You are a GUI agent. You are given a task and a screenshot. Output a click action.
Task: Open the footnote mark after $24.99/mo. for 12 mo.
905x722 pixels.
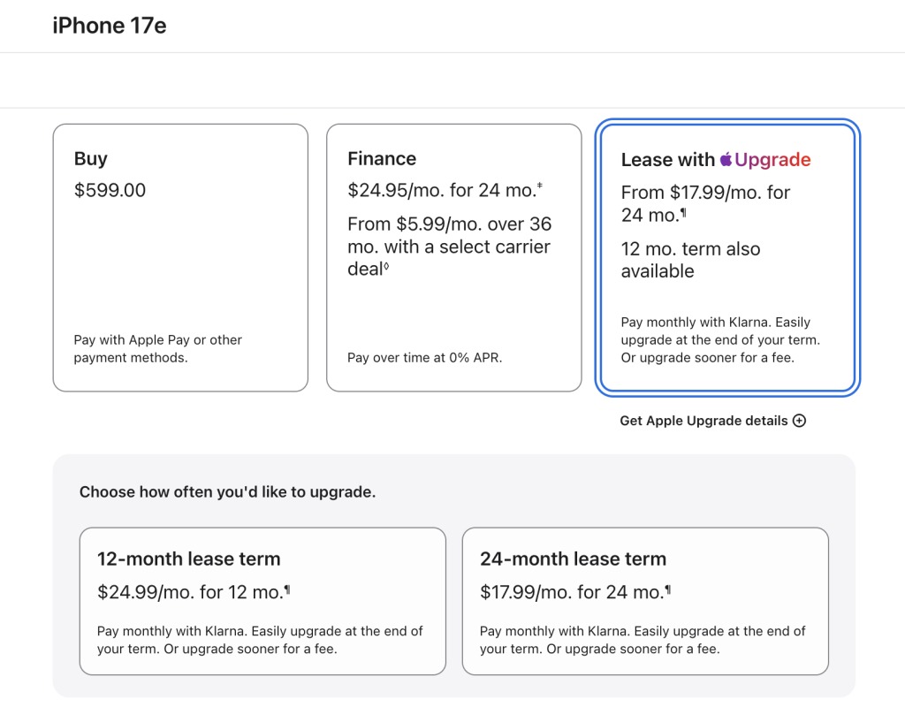[x=287, y=589]
